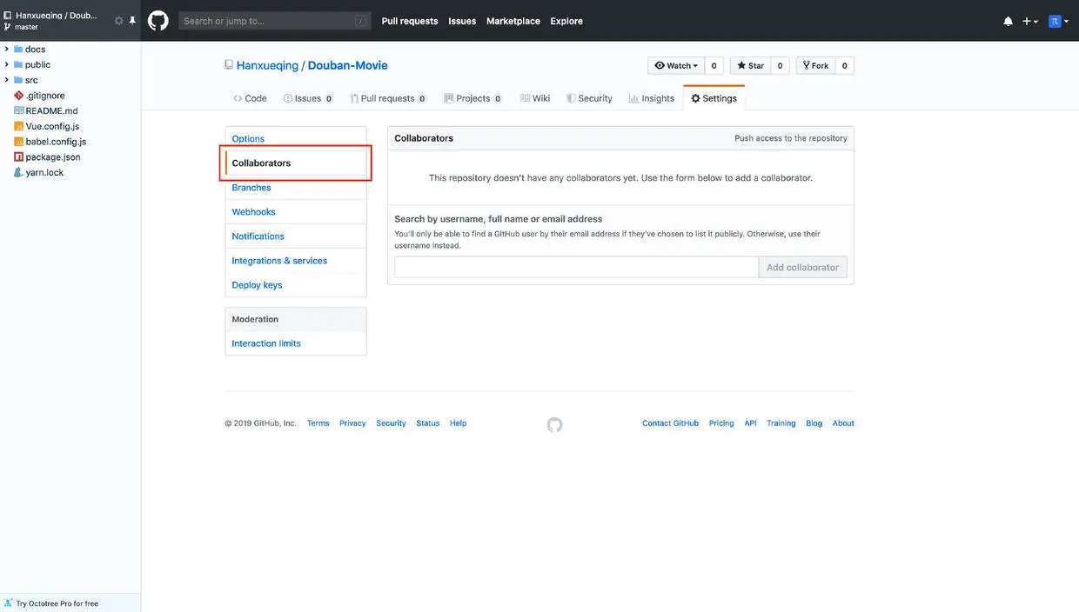The height and width of the screenshot is (612, 1079).
Task: Click the src folder icon
Action: click(18, 80)
